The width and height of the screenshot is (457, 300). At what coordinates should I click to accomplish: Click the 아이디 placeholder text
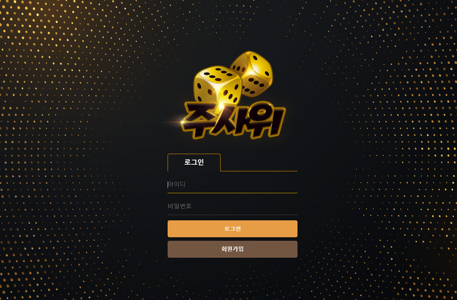[x=177, y=184]
